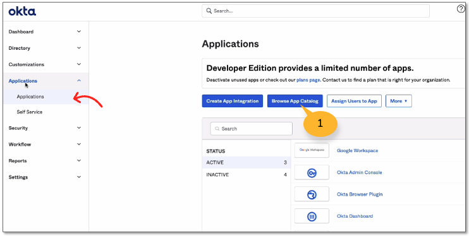Focus the applications list Search field
This screenshot has height=236, width=469.
(x=252, y=129)
